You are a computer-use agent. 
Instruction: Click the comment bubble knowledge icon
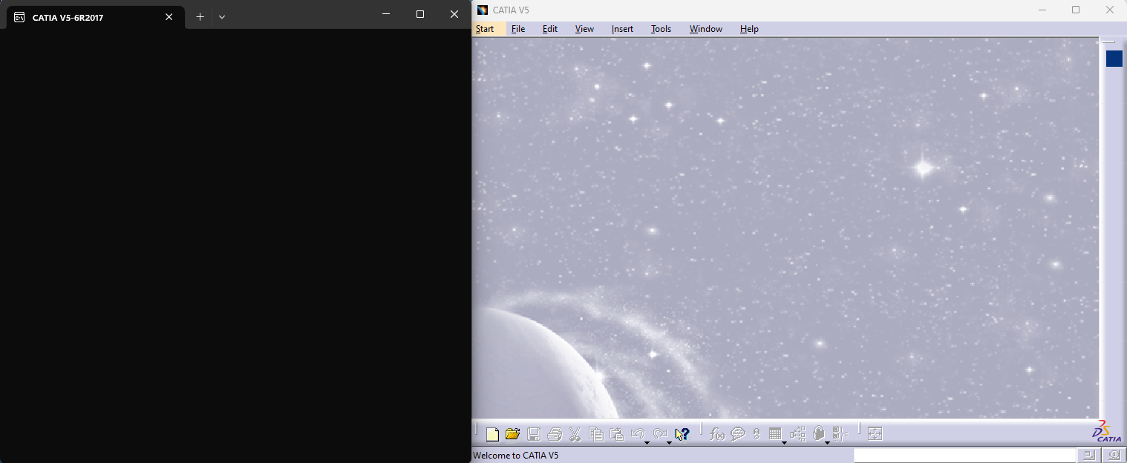(x=738, y=434)
